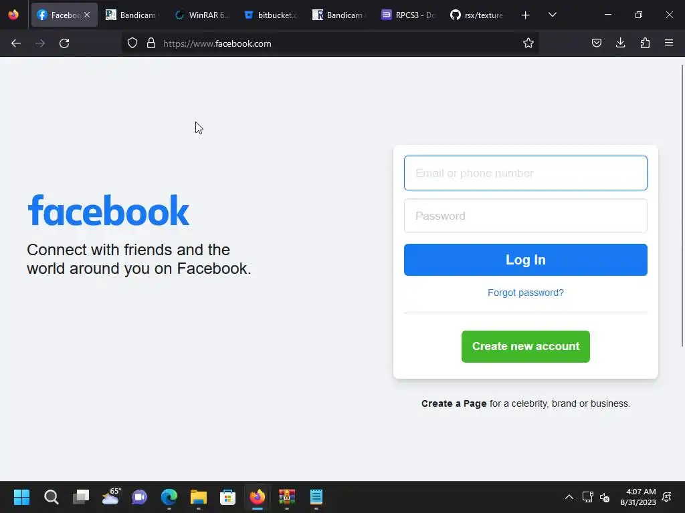The image size is (685, 513).
Task: Switch to the RPCS3 tab
Action: click(x=408, y=15)
